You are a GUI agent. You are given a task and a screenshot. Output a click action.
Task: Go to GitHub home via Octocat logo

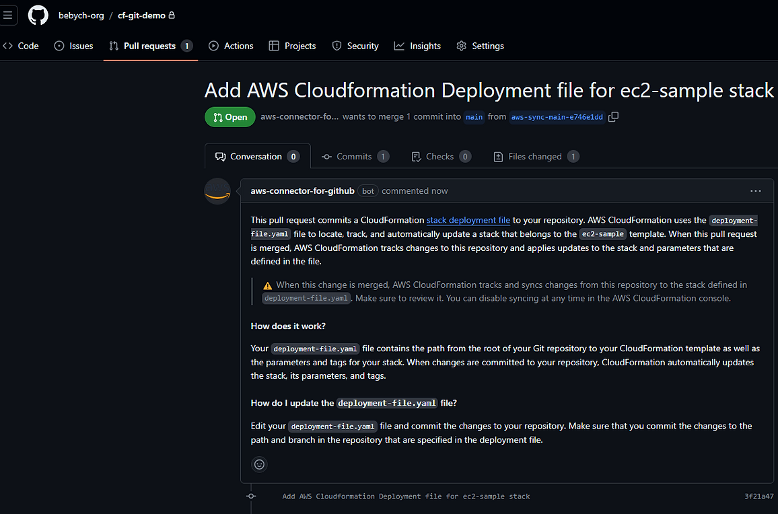[38, 15]
